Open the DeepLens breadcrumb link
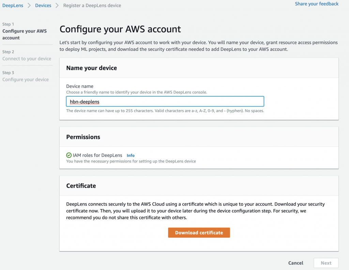Image resolution: width=349 pixels, height=270 pixels. (13, 5)
